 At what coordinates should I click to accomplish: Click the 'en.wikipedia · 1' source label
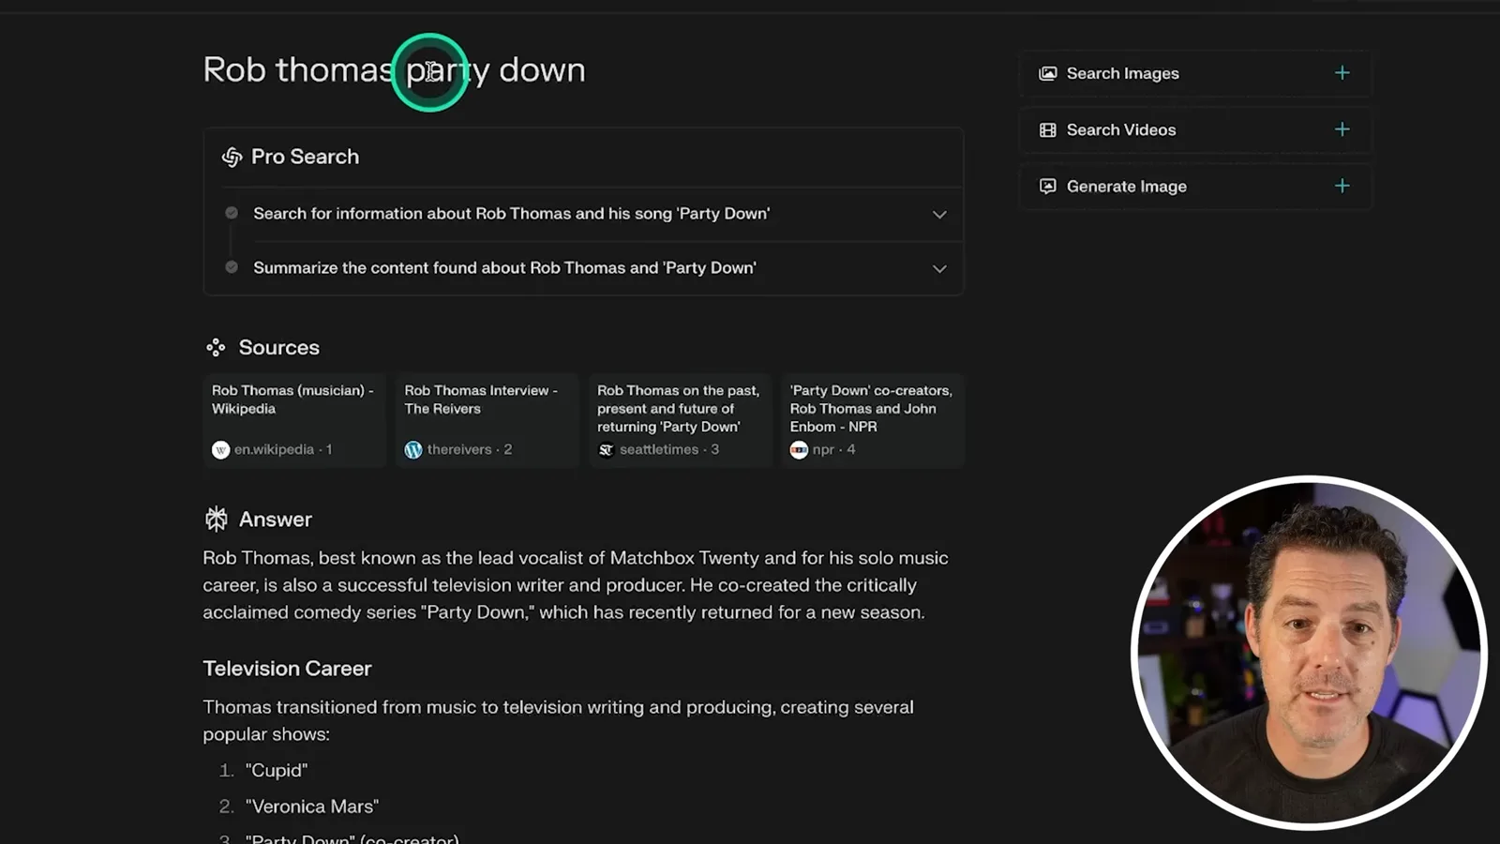click(283, 450)
